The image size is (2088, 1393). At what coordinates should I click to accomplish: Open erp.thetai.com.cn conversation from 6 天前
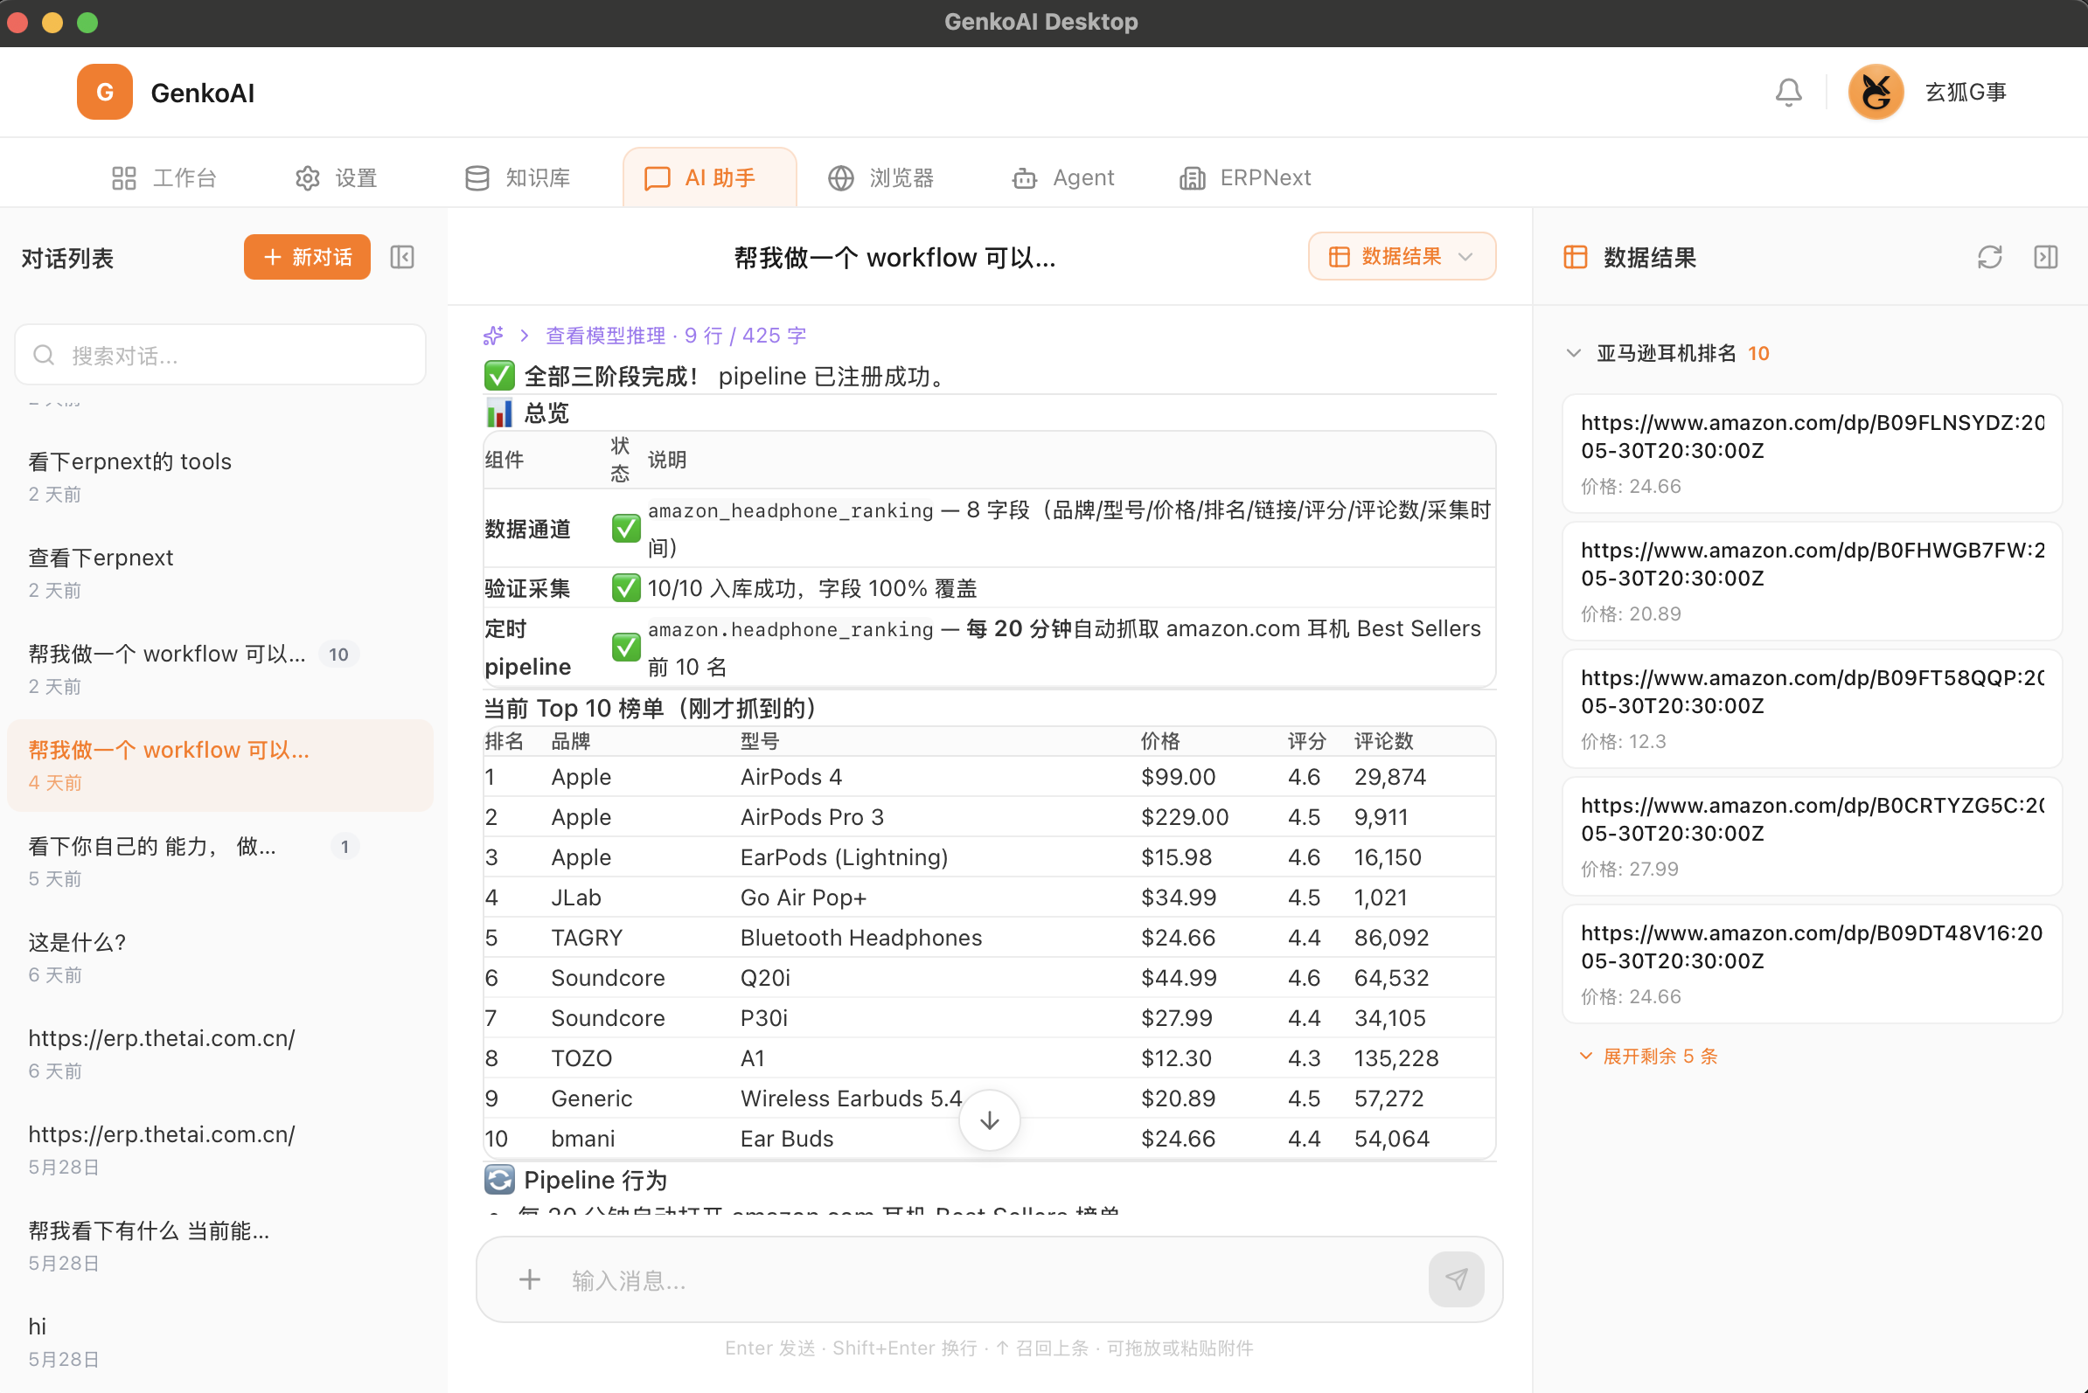coord(220,1053)
